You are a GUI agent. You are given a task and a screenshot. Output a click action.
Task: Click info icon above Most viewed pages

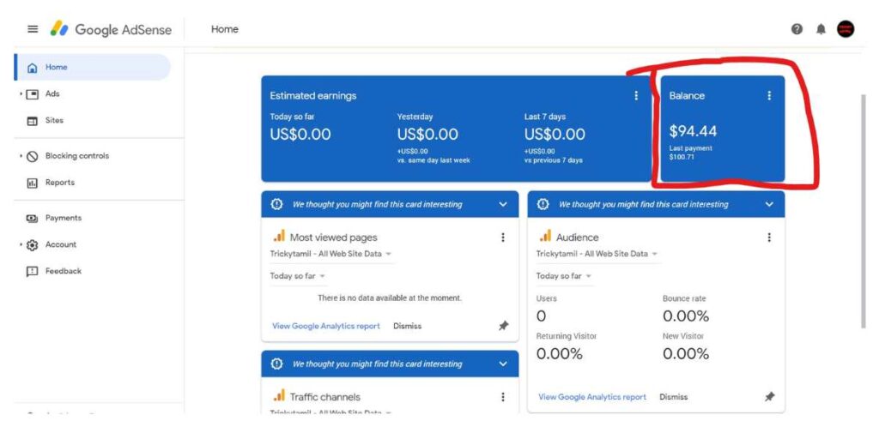(x=276, y=204)
